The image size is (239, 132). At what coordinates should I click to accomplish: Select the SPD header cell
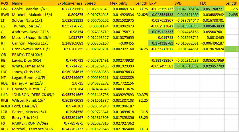pos(178,3)
